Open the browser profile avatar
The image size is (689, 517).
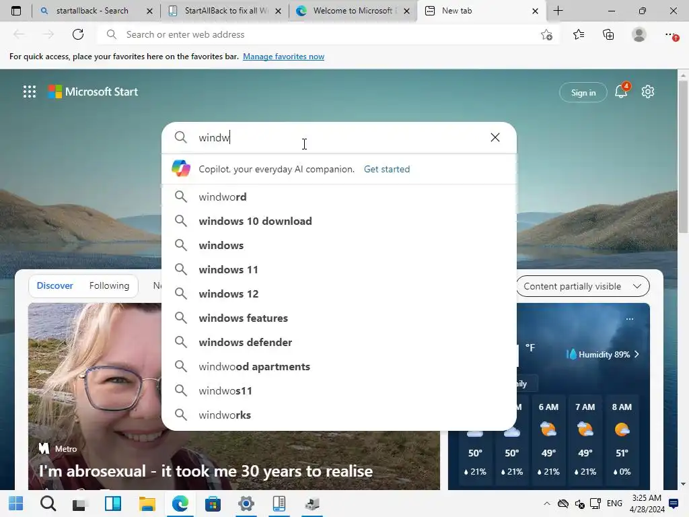click(x=639, y=34)
